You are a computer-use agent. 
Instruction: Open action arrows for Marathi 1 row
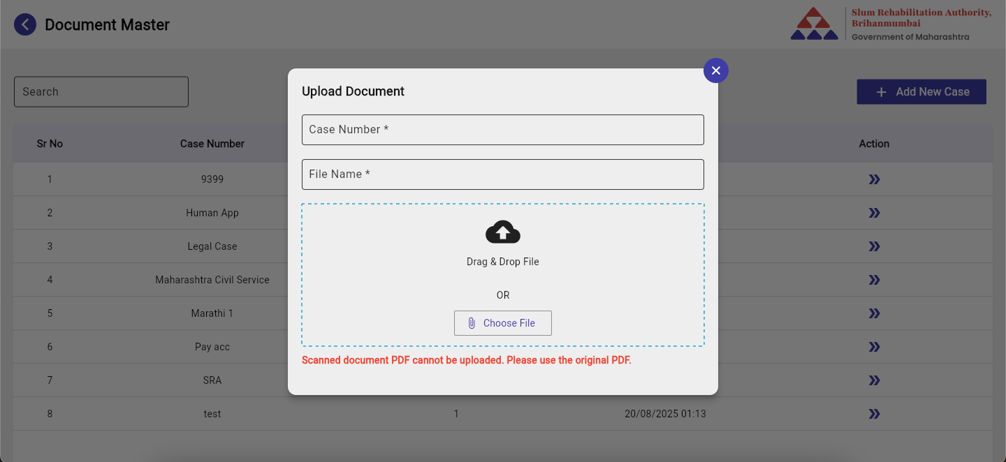click(874, 313)
